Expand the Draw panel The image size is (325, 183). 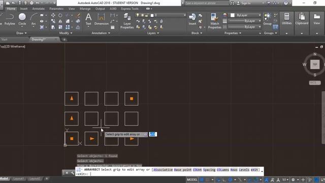point(21,33)
